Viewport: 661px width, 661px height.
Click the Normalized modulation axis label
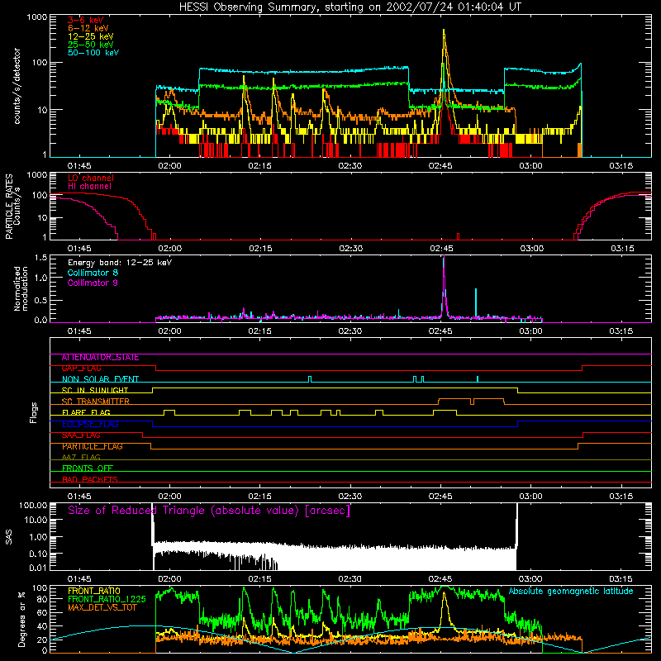coord(21,288)
